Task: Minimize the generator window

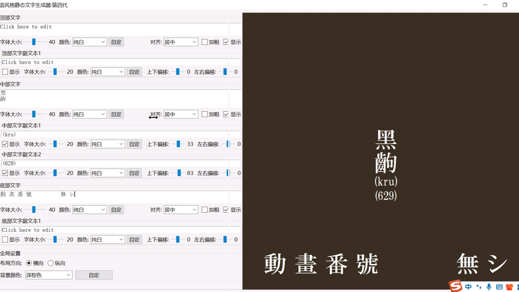Action: (x=485, y=5)
